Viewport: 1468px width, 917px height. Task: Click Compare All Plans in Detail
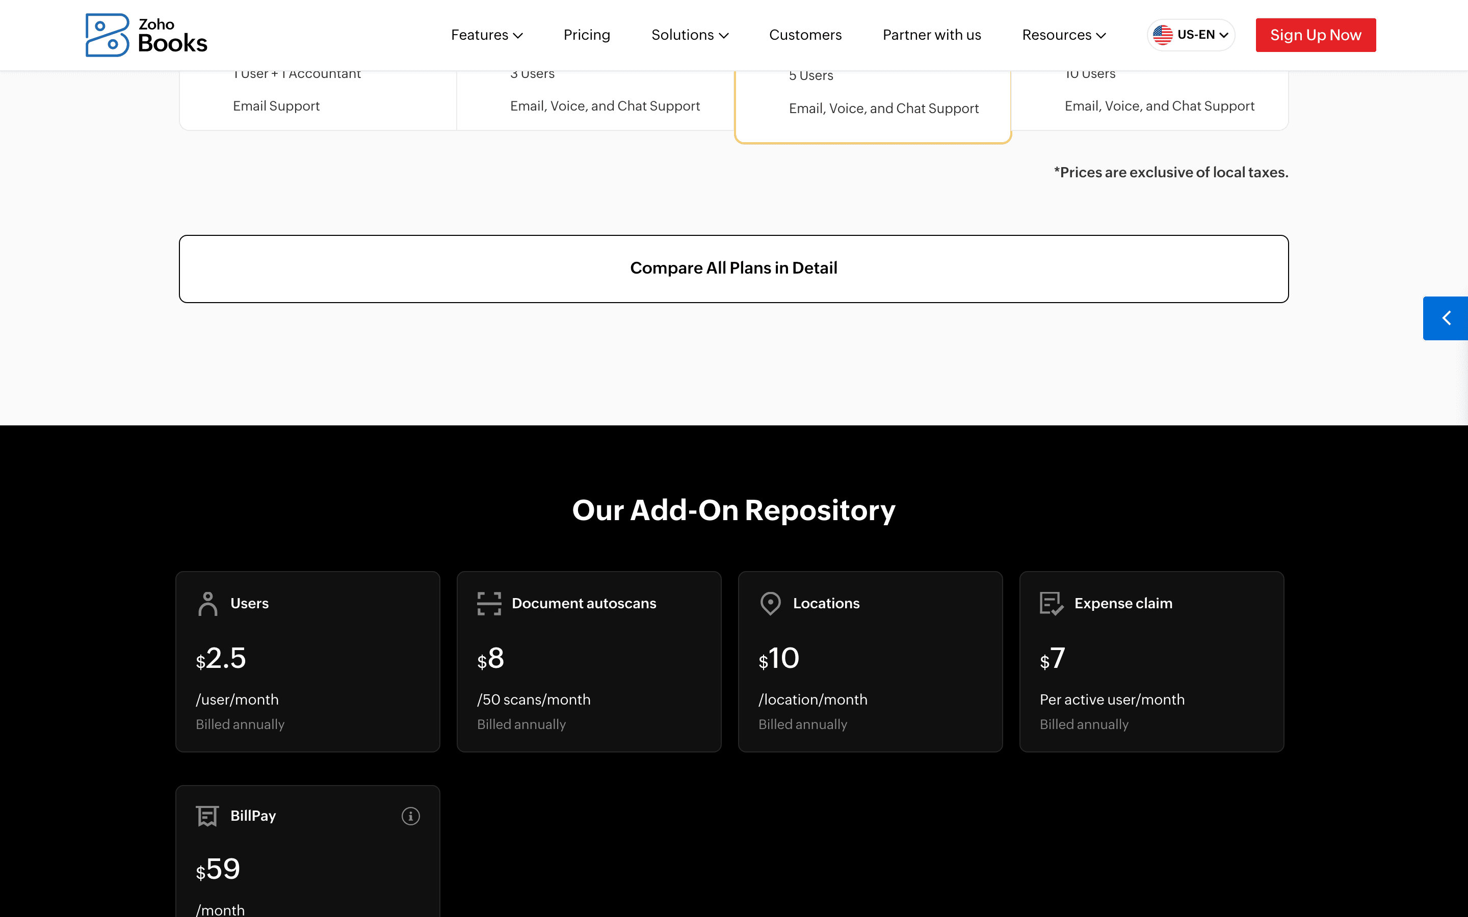[733, 268]
